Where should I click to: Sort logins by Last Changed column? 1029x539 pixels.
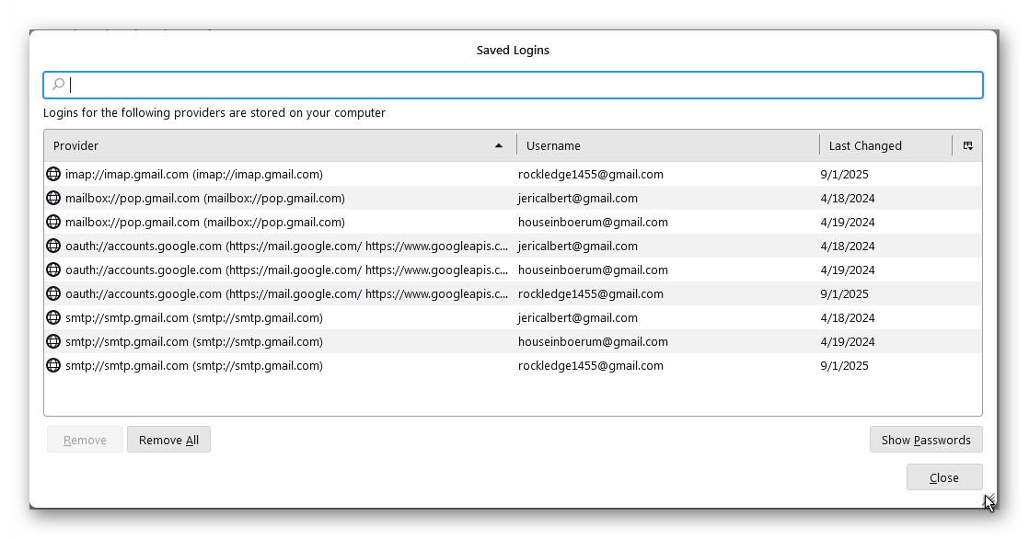884,145
